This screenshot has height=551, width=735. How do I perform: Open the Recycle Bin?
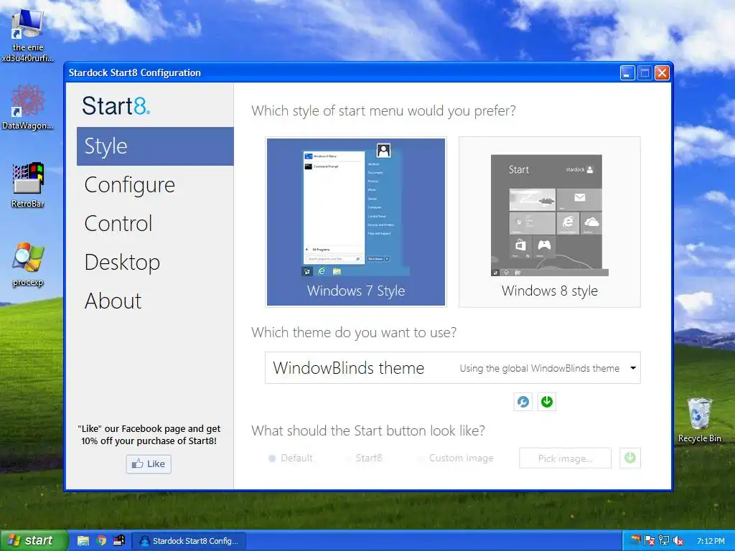(x=699, y=420)
